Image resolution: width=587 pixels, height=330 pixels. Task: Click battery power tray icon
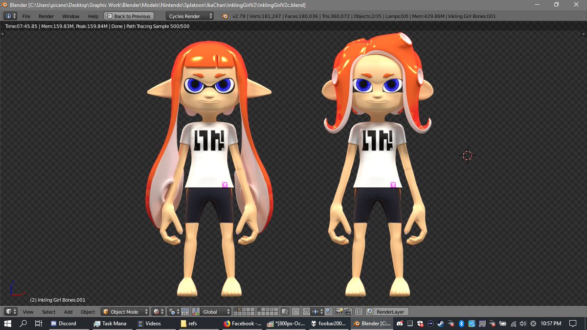click(503, 324)
